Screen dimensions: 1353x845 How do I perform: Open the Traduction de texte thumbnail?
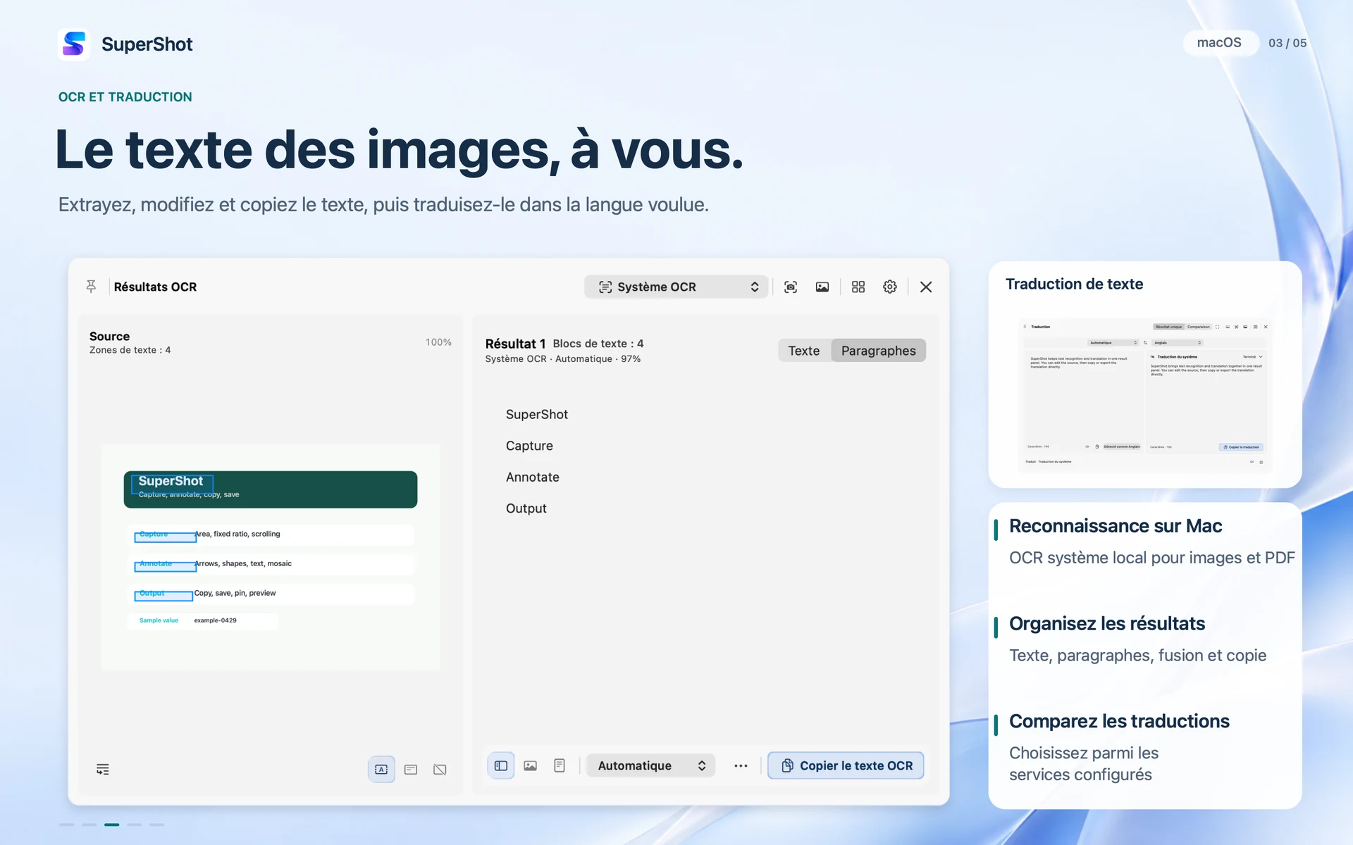[x=1145, y=395]
